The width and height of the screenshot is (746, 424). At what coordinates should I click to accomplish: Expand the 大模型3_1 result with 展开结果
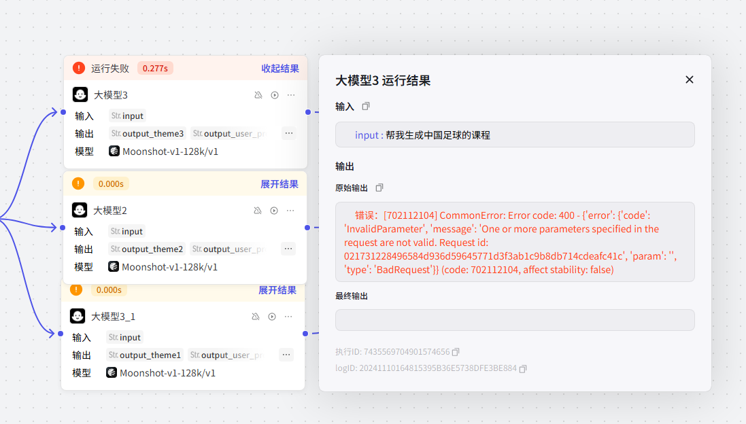[277, 290]
